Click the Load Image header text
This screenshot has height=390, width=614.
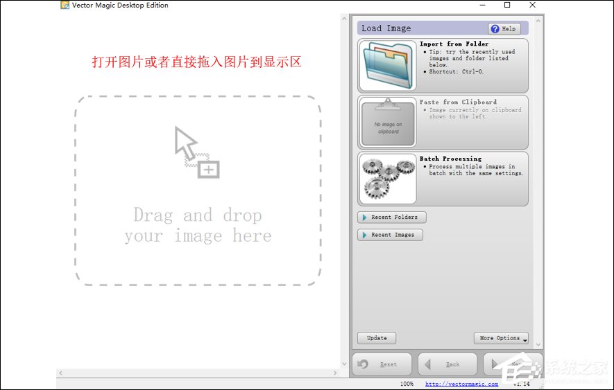[386, 28]
